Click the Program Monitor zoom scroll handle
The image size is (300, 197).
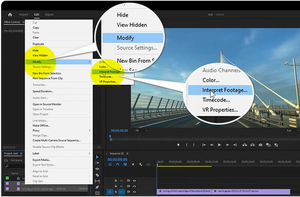click(111, 139)
